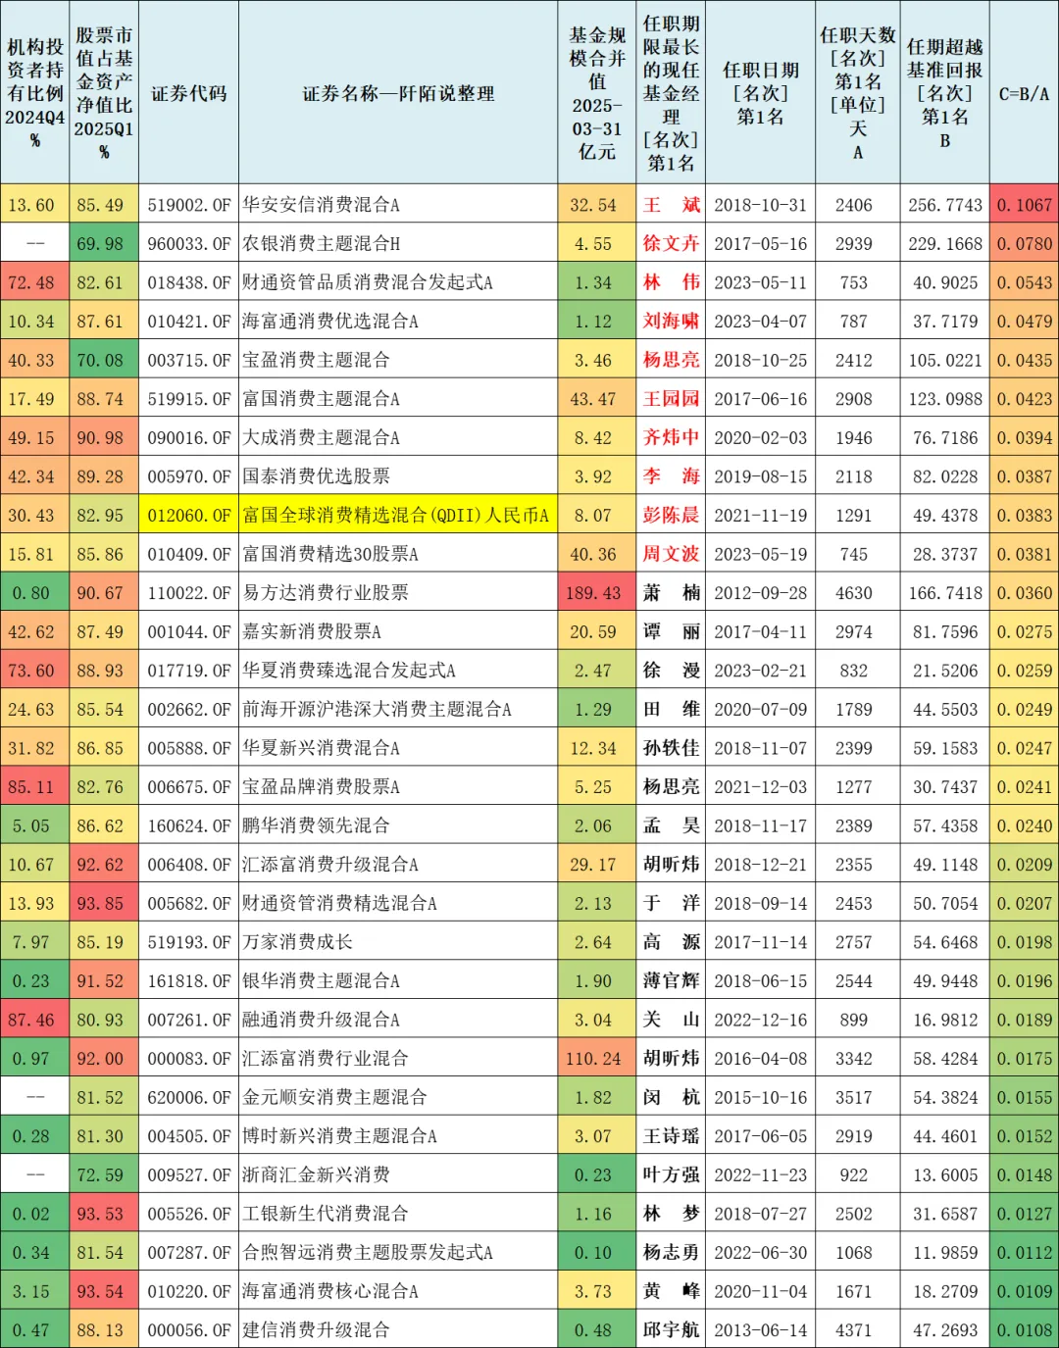Select fund 富国全球消费精选混合(QDII)人民币A
This screenshot has width=1059, height=1348.
pos(396,515)
